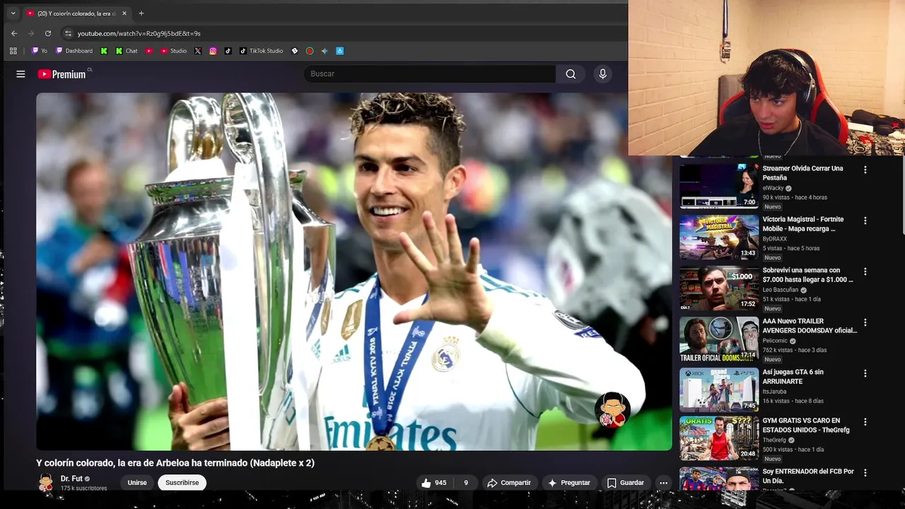Open options for 'AVENGERS DOOMSDAY' video
This screenshot has height=509, width=905.
point(865,322)
